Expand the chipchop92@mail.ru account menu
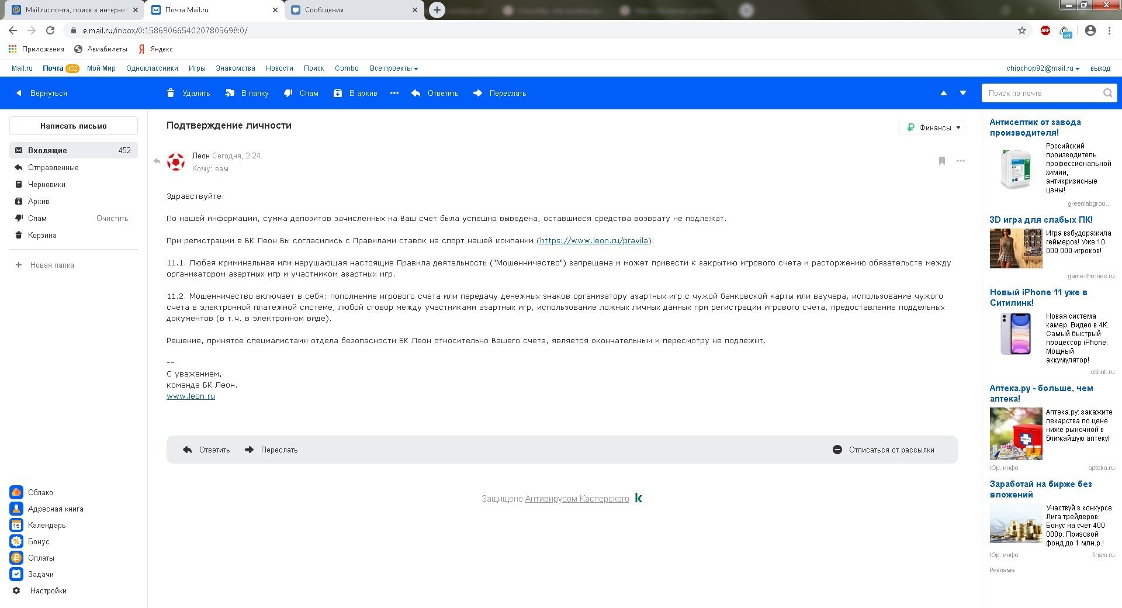The height and width of the screenshot is (608, 1122). click(x=1043, y=68)
